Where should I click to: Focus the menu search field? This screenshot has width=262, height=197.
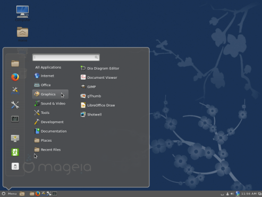point(66,57)
